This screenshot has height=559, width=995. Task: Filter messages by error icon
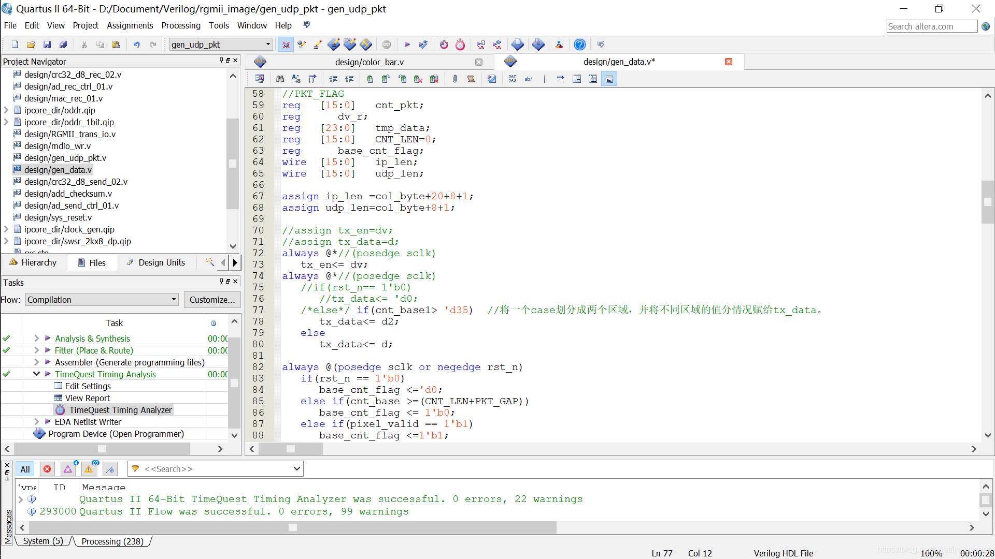coord(47,469)
